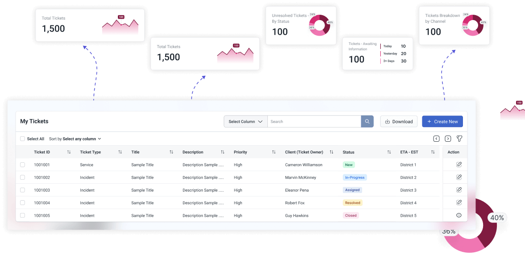Viewport: 525px width, 263px height.
Task: Tick checkbox for ticket 1001002
Action: (23, 177)
